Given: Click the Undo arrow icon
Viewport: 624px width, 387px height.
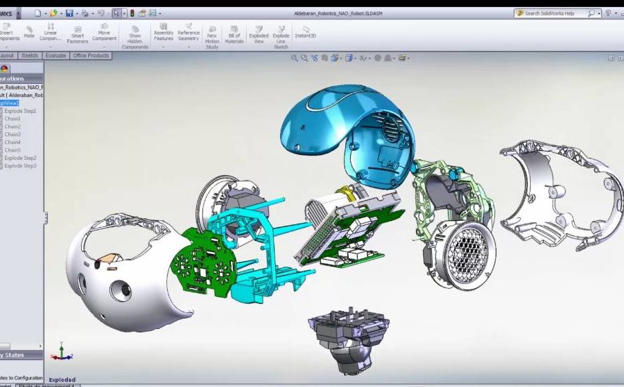Looking at the screenshot, I should [101, 13].
